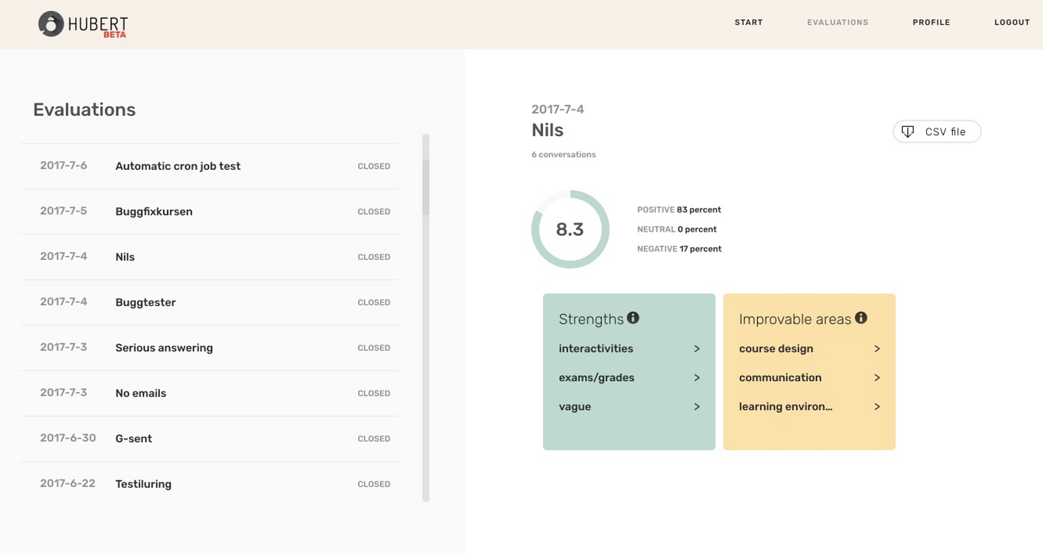Viewport: 1043px width, 555px height.
Task: Click the Improvable areas card title
Action: 795,319
